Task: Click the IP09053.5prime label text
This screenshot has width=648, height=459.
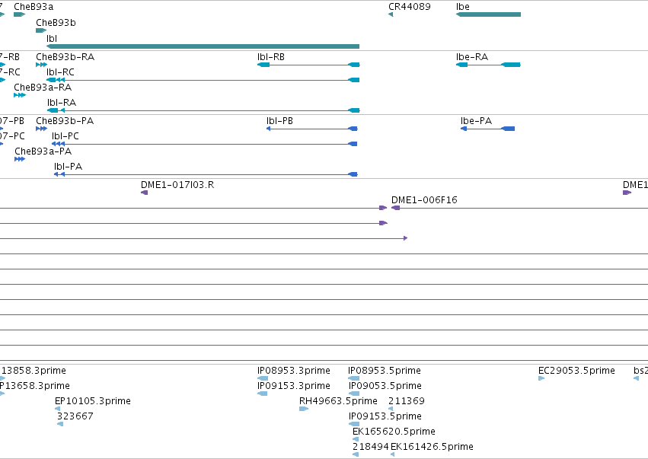Action: click(x=385, y=386)
